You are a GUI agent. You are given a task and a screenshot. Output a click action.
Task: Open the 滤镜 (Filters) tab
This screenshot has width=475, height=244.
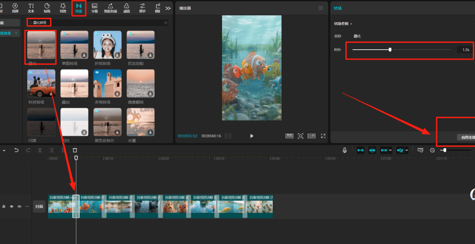coord(127,8)
